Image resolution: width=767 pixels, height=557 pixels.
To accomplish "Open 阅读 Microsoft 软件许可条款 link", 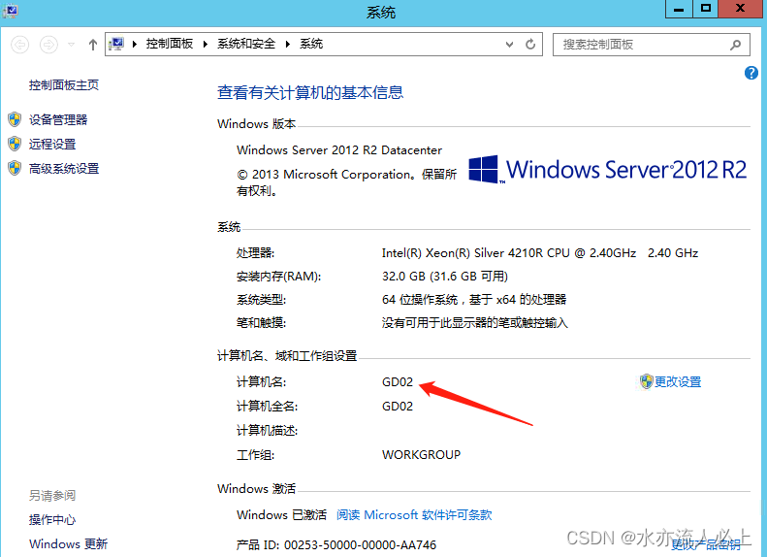I will tap(414, 514).
